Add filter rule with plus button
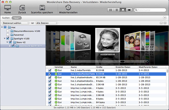169x110 pixels. [165, 23]
